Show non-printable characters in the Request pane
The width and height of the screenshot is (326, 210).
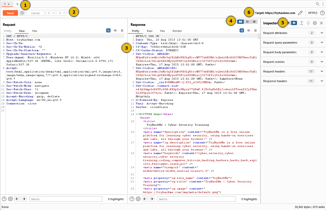[115, 30]
